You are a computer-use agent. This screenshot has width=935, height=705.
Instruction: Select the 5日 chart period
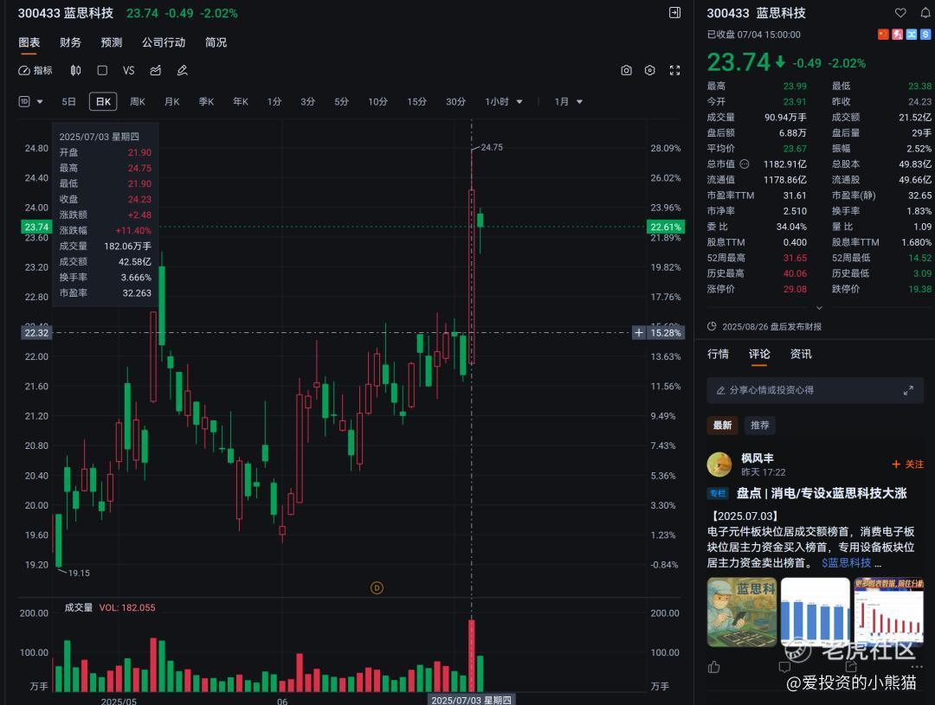tap(68, 102)
